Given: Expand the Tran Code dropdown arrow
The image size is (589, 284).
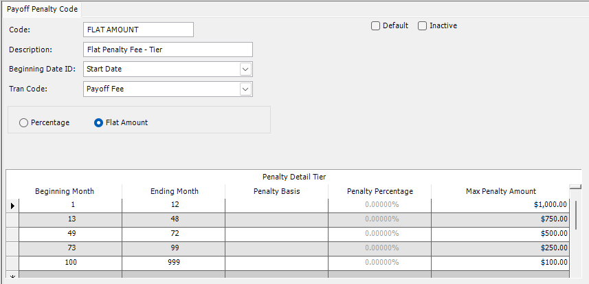Looking at the screenshot, I should click(245, 89).
